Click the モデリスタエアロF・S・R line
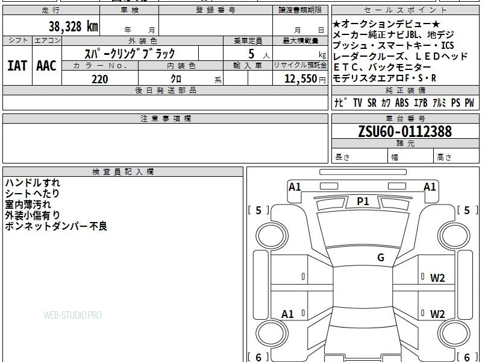This screenshot has height=362, width=482. pyautogui.click(x=384, y=78)
